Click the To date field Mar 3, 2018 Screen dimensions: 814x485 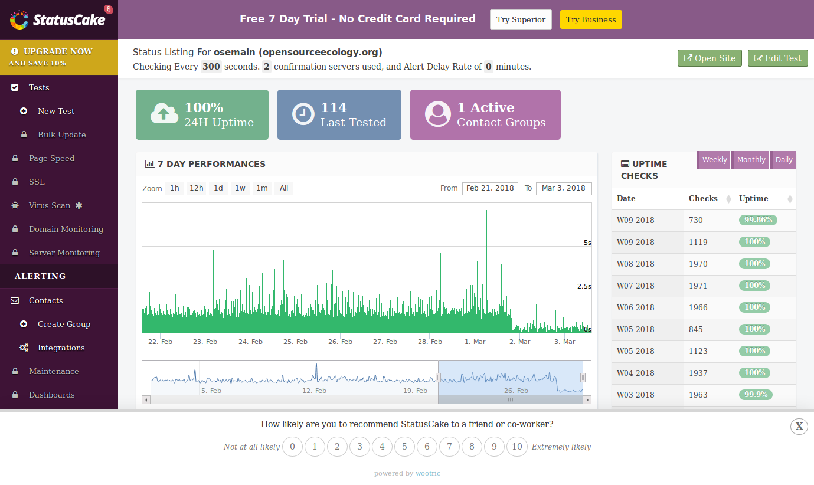[564, 188]
